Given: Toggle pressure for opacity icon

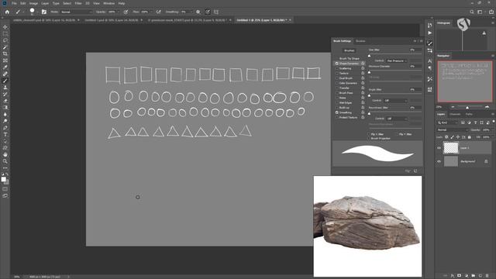Looking at the screenshot, I should 126,12.
